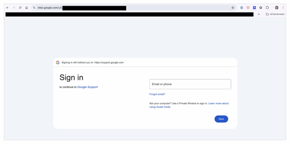Click the browser forward arrow
The image size is (290, 144).
tap(14, 8)
